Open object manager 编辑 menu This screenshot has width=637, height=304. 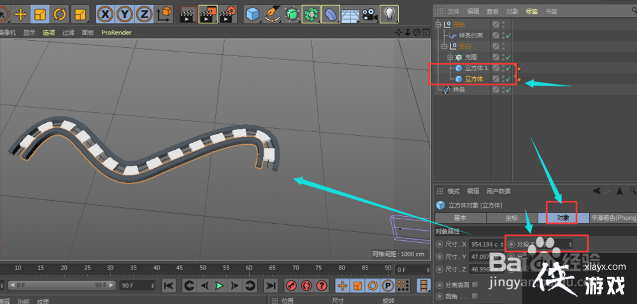click(x=473, y=11)
